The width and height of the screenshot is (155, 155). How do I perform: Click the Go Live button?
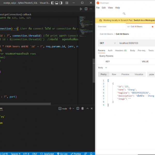62,153
